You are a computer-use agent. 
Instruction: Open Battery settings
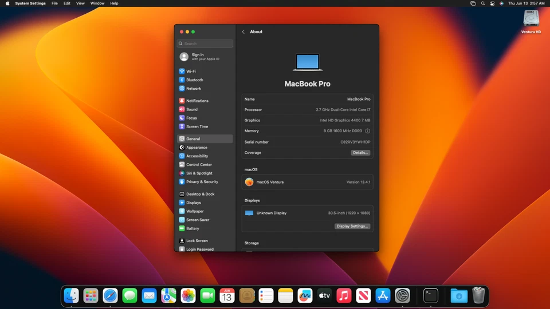[x=205, y=228]
